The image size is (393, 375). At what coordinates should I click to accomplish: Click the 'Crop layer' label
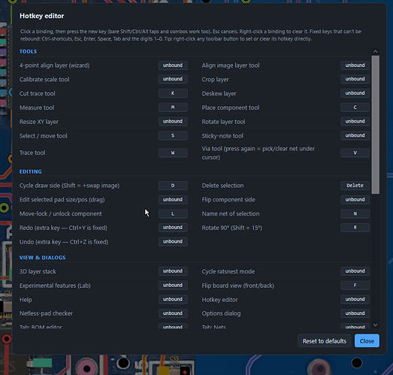[216, 80]
